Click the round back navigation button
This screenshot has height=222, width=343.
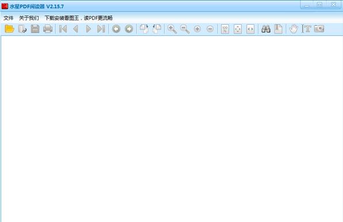116,29
